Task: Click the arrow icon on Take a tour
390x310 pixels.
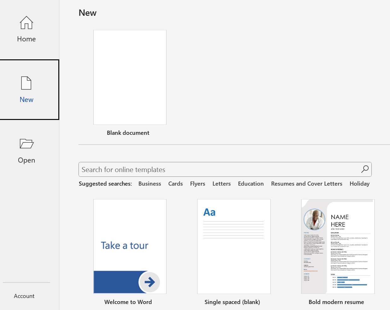Action: point(149,282)
